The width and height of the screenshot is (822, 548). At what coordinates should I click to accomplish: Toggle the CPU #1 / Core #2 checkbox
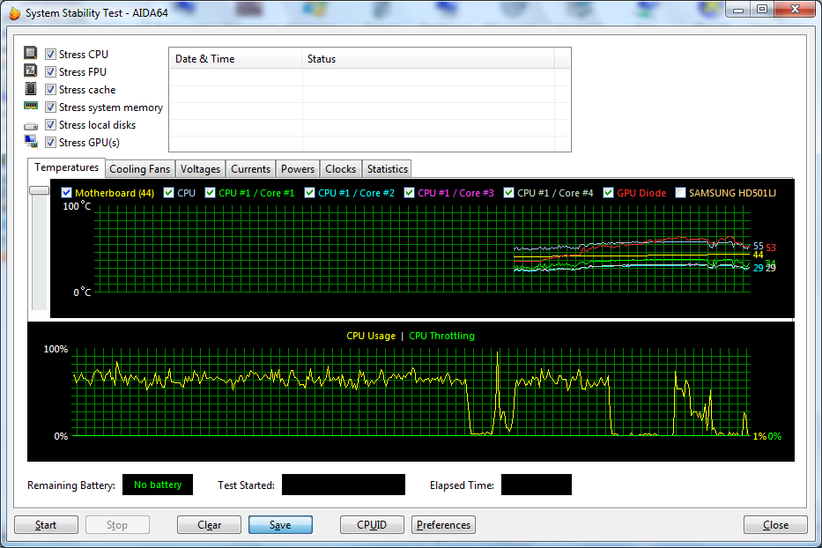tap(310, 192)
